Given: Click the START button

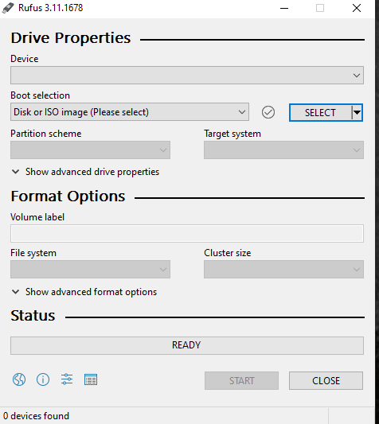Looking at the screenshot, I should [x=241, y=381].
